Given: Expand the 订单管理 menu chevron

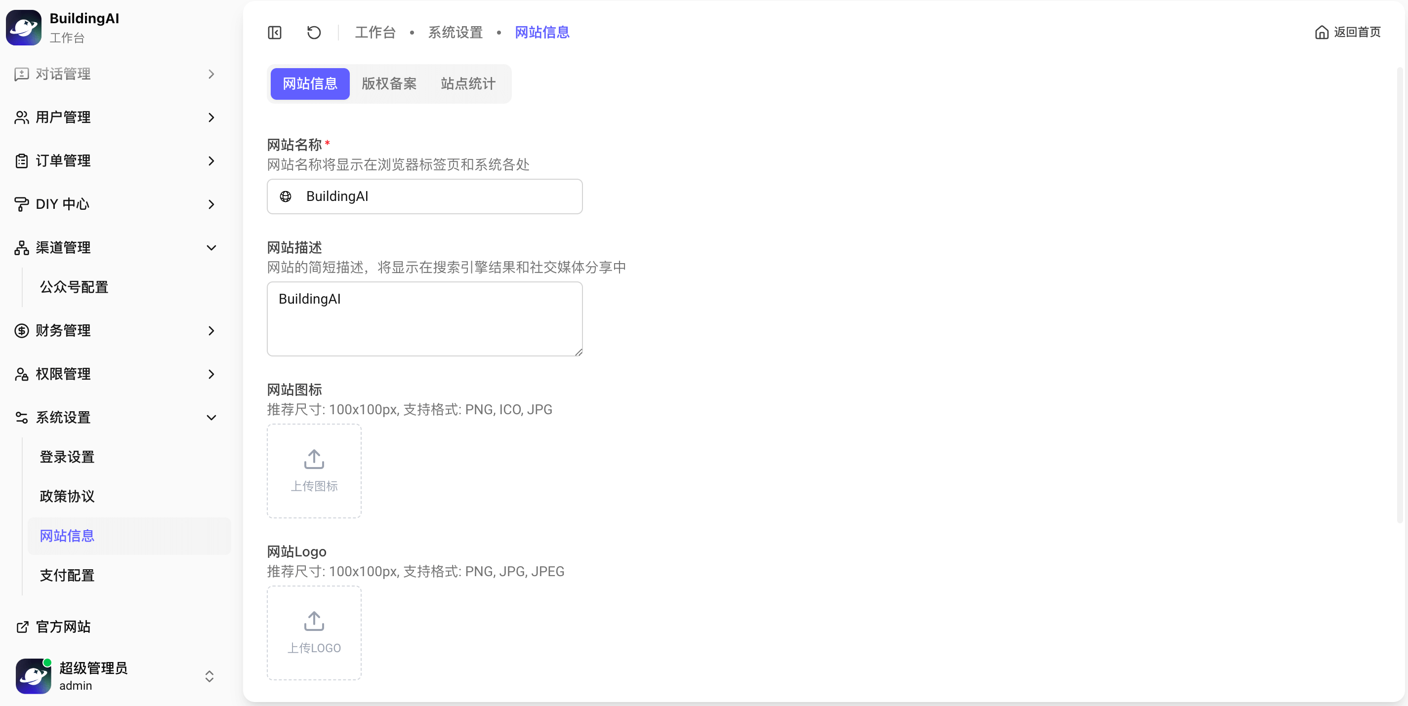Looking at the screenshot, I should tap(211, 161).
